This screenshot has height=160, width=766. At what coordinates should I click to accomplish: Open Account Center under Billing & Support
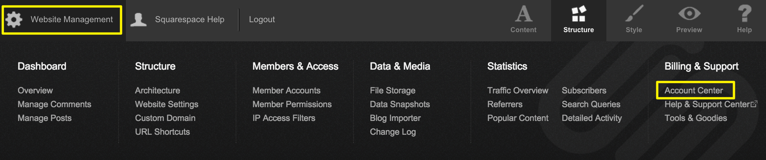coord(693,90)
